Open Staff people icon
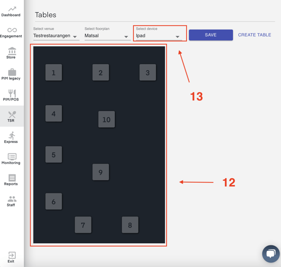 click(x=12, y=199)
